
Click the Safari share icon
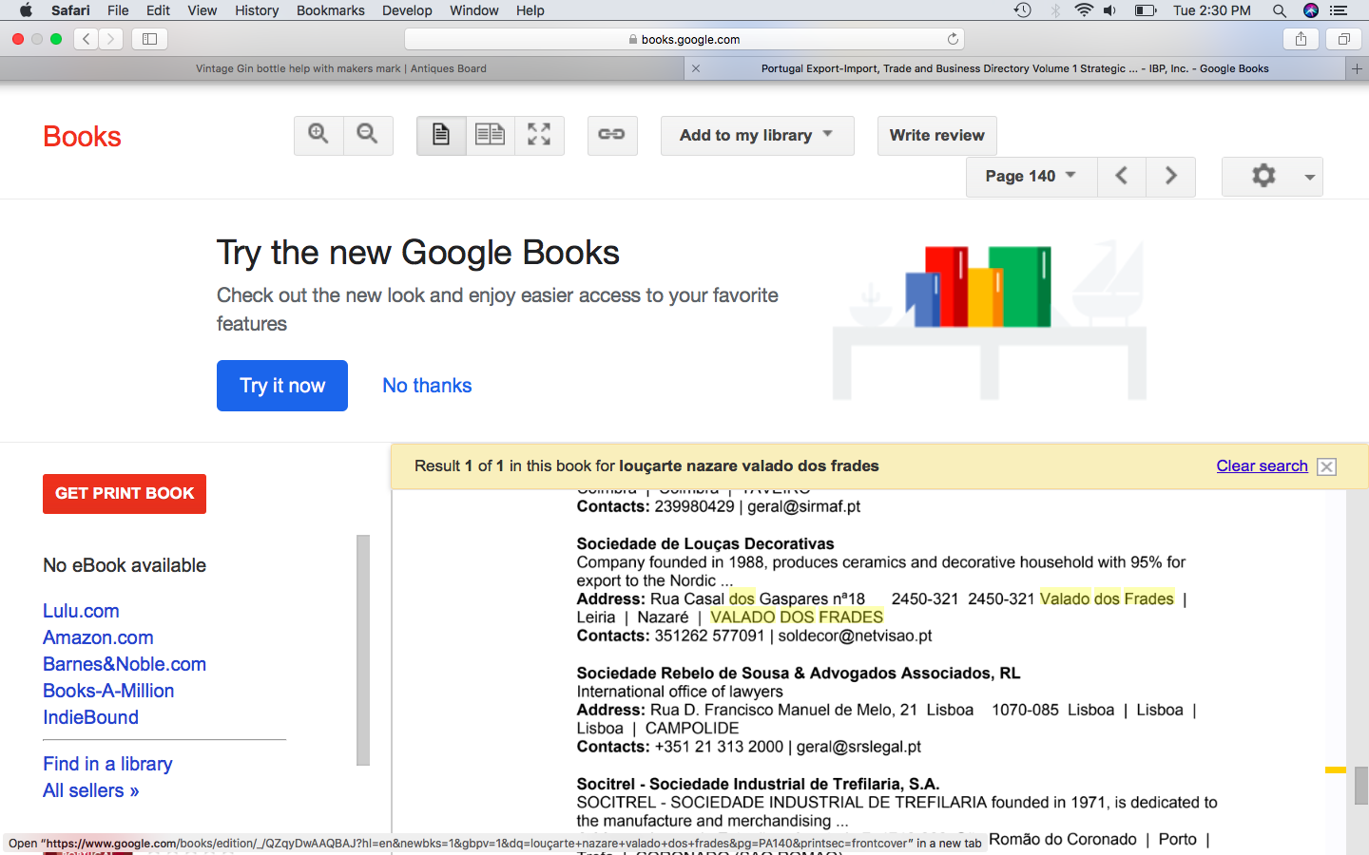pos(1301,39)
